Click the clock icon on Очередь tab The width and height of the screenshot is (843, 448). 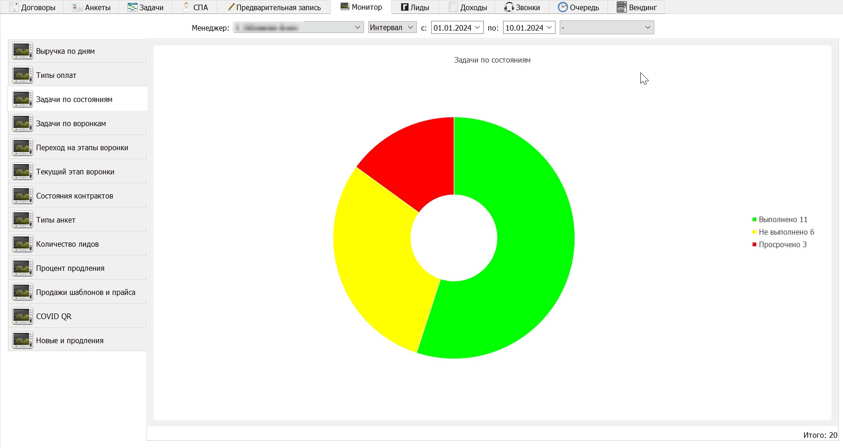tap(562, 7)
